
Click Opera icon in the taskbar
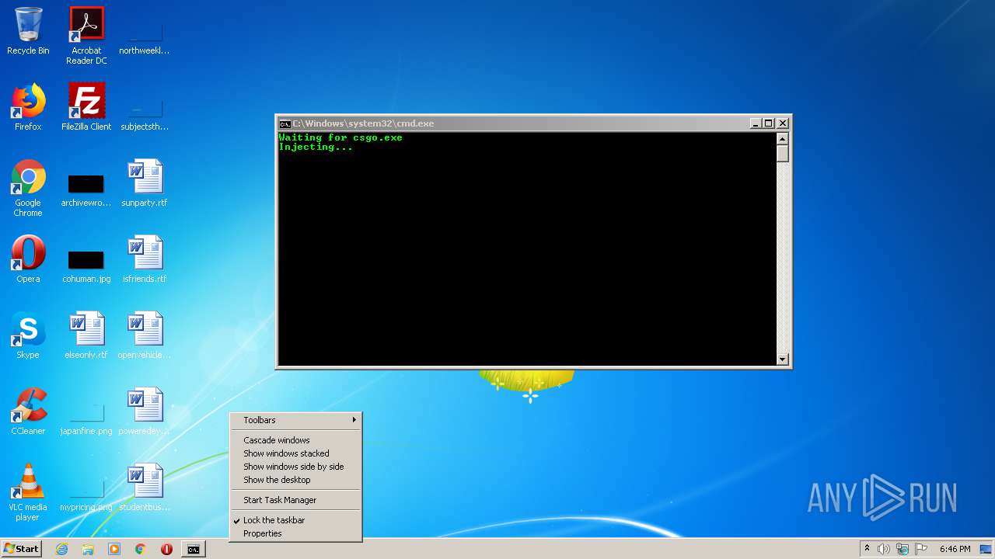[166, 549]
